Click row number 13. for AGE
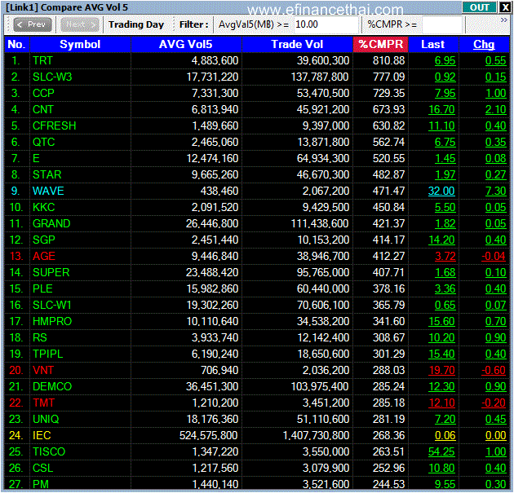 click(16, 257)
